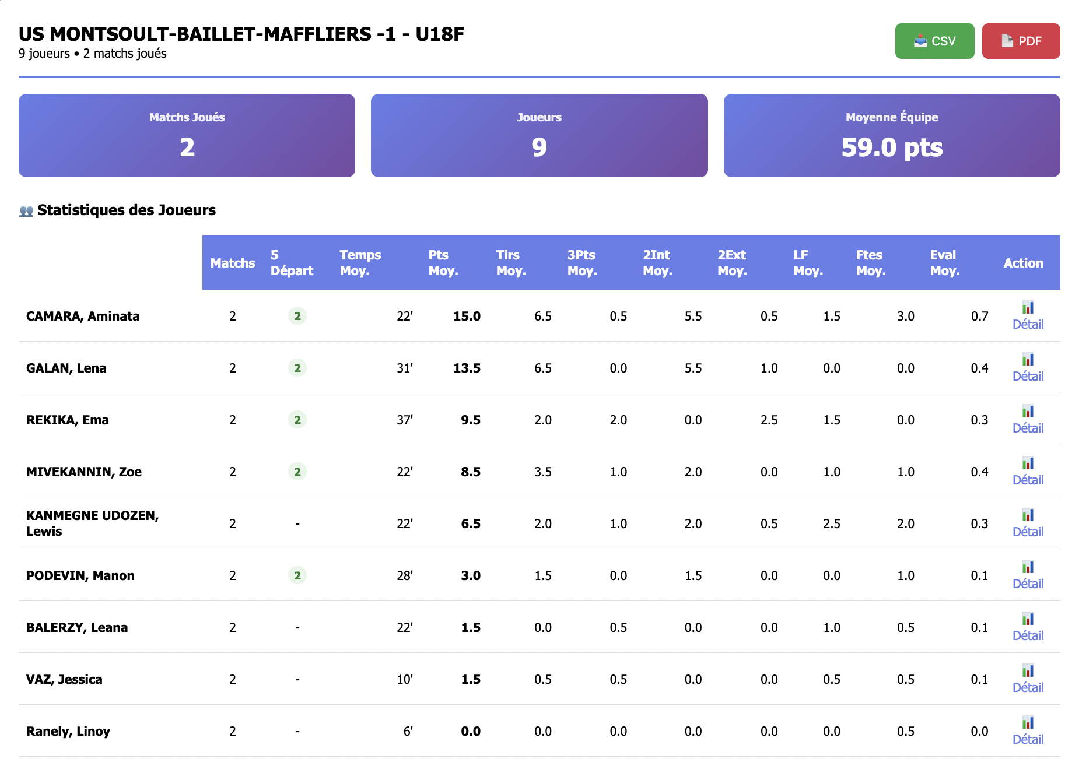Open the Détail link for Ranely, Linoy

1028,739
